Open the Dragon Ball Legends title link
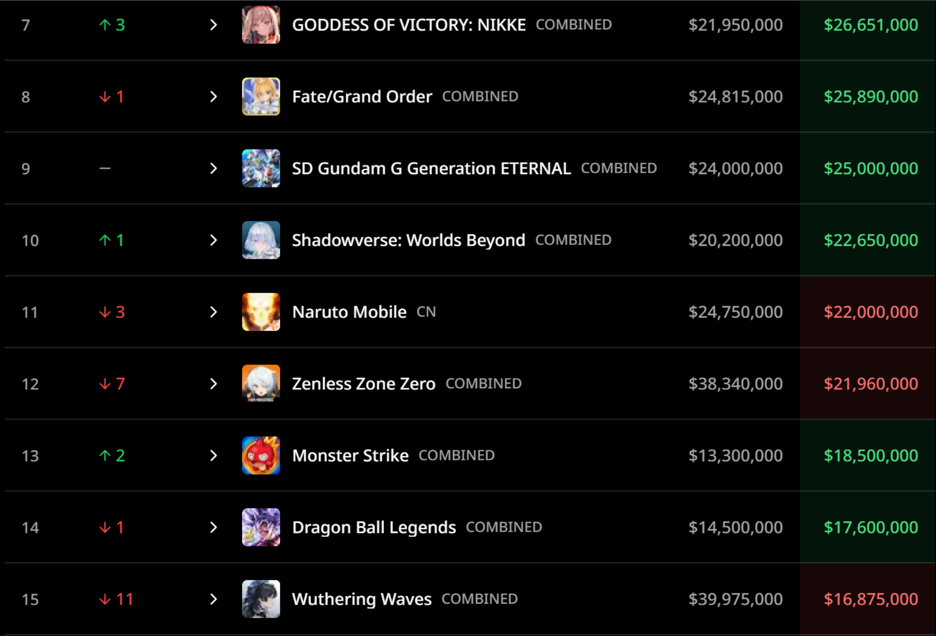Screen dimensions: 936x636 [374, 527]
